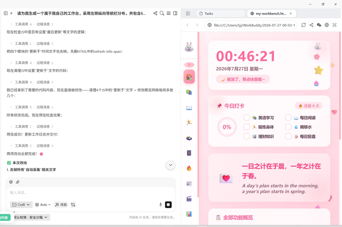Screen dimensions: 342x227
Task: Select the clapperboard icon in workbench sidebar
Action: 189,199
